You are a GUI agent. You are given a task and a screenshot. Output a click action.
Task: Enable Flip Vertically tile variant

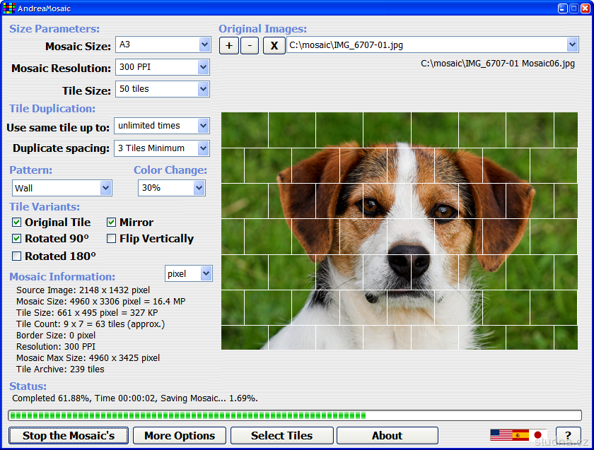[112, 239]
